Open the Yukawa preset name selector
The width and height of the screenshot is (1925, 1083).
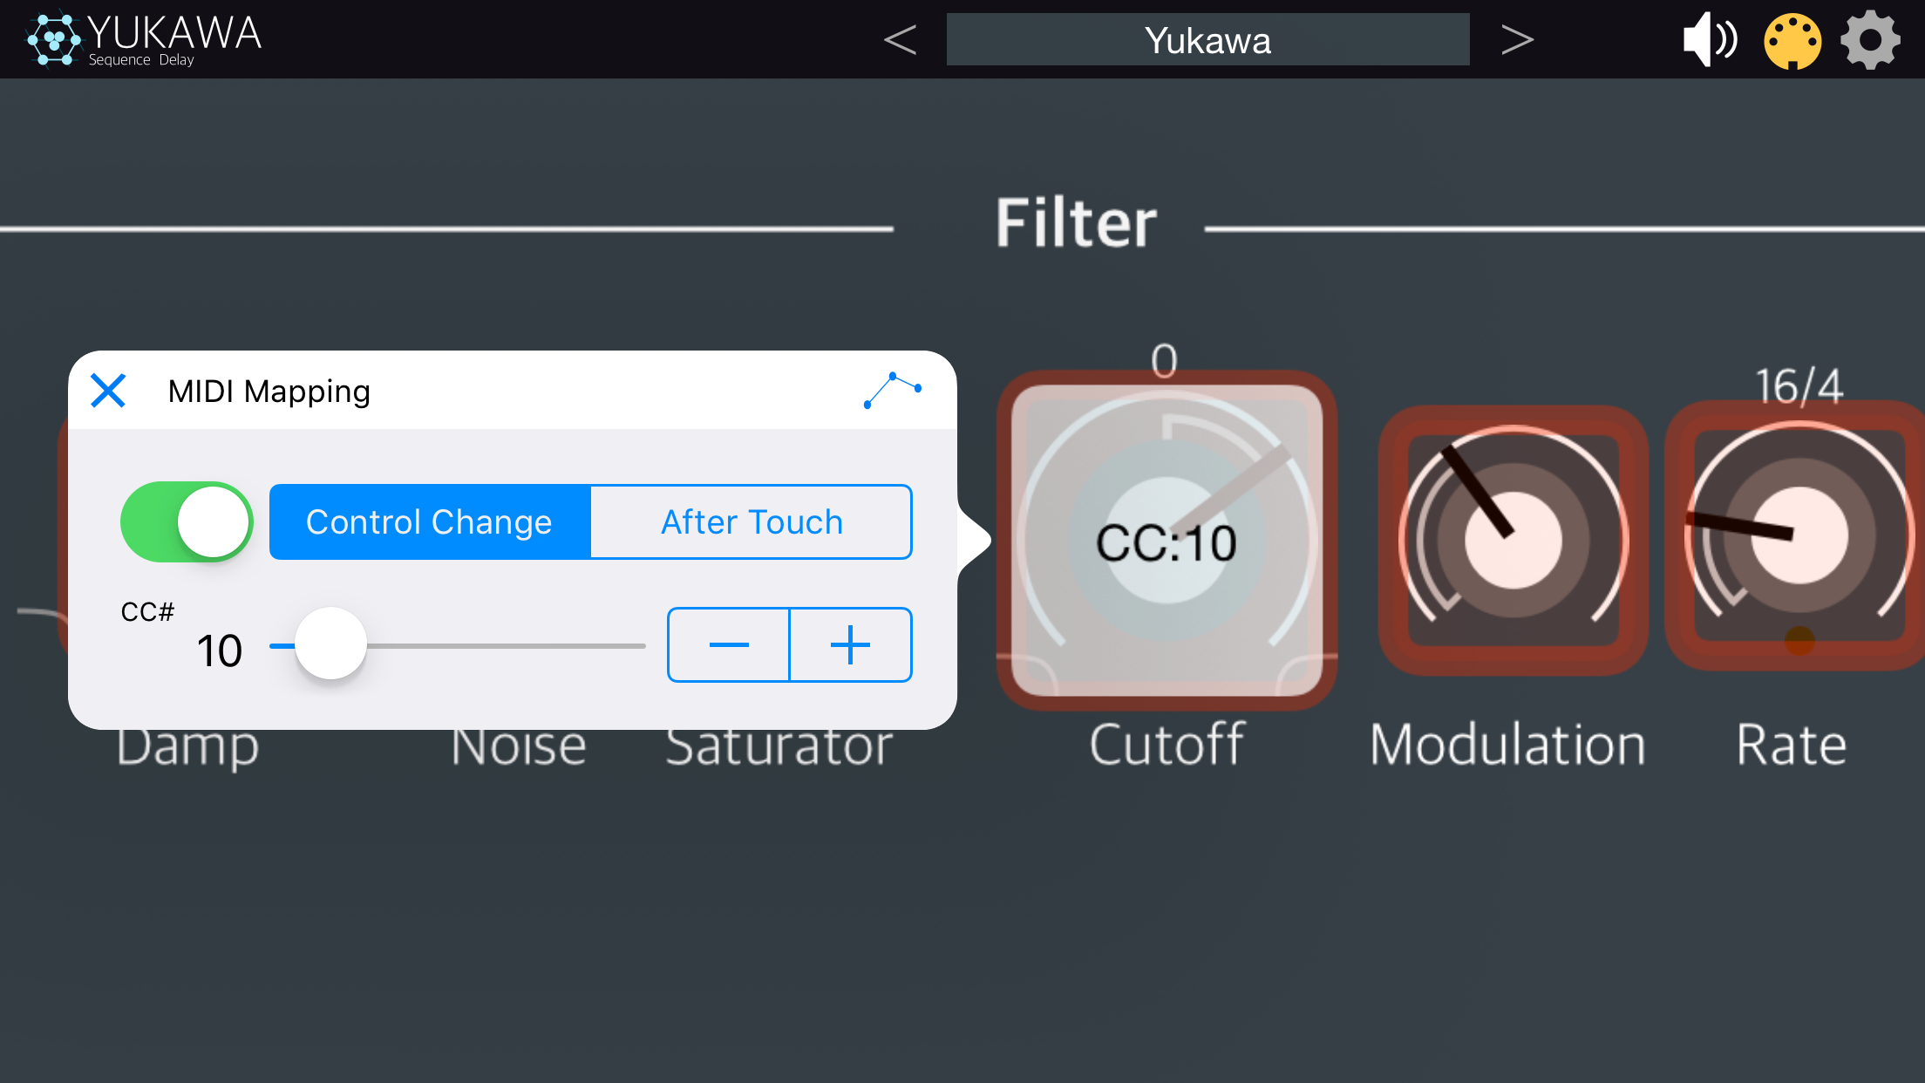pos(1207,40)
